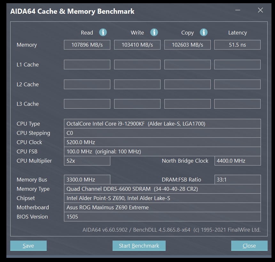Click the empty L1 Cache Read box

coord(87,65)
